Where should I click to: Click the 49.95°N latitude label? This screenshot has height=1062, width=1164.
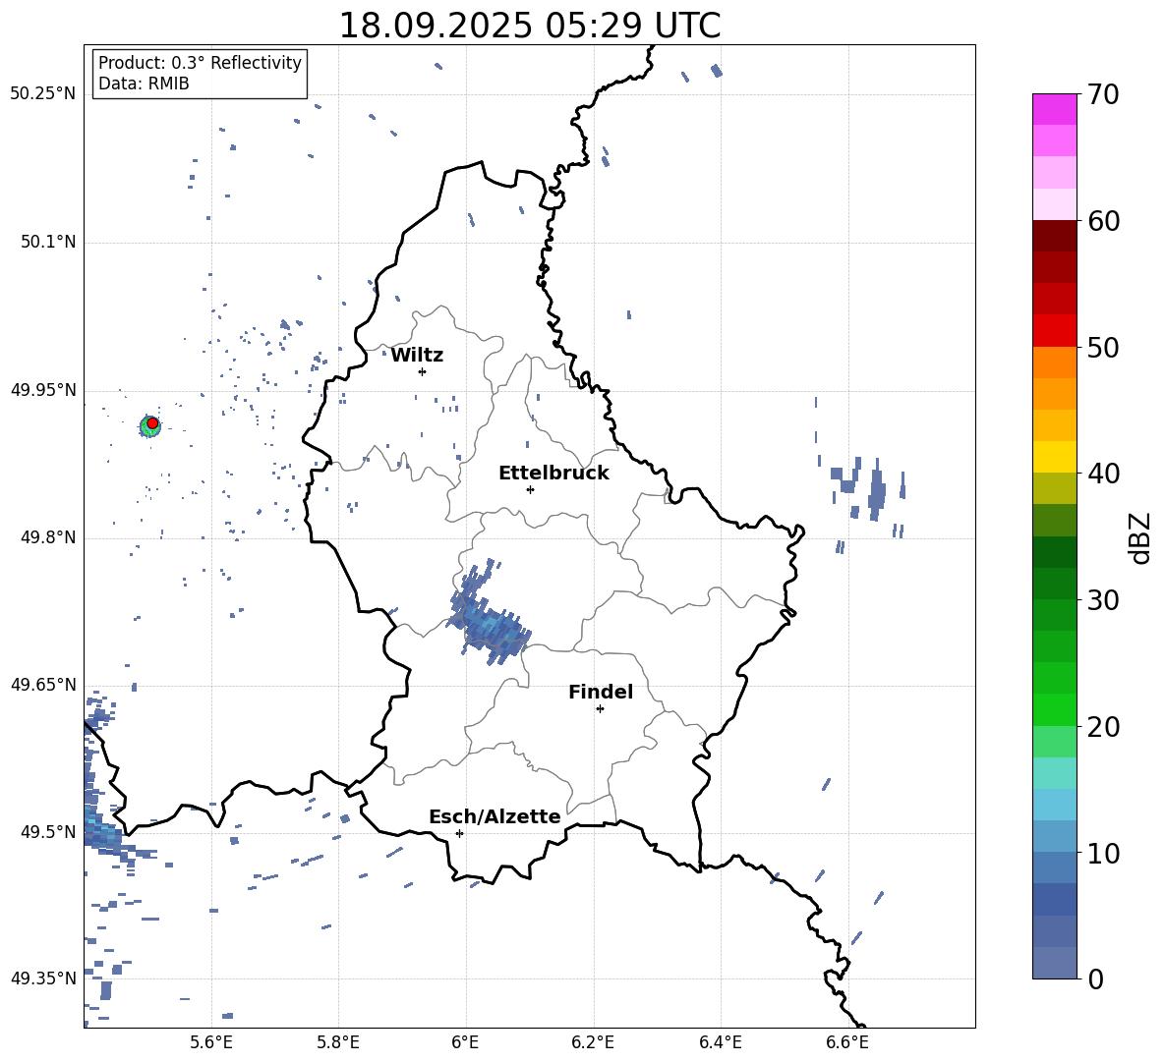coord(43,390)
